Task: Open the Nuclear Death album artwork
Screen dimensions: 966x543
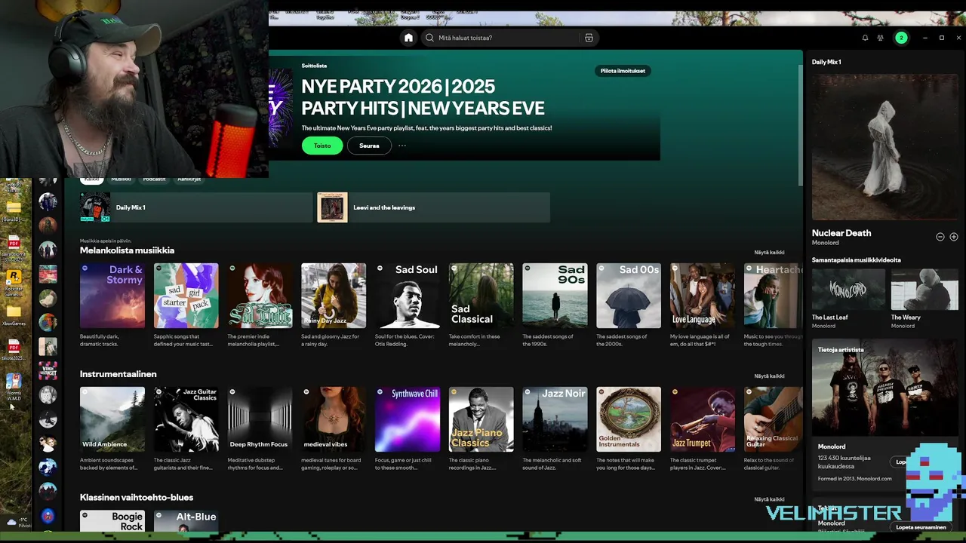Action: 885,147
